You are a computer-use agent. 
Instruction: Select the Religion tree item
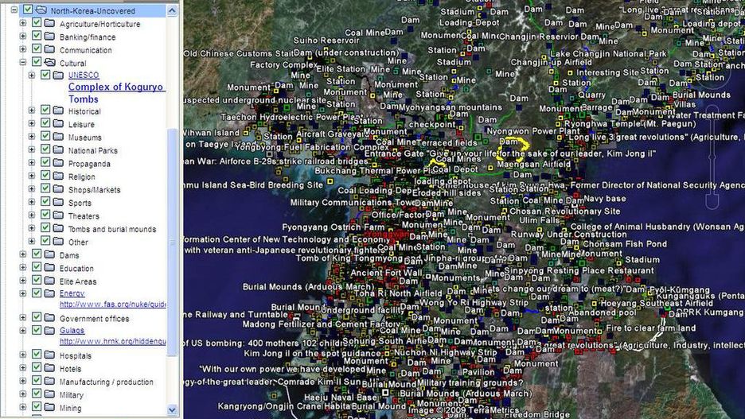(81, 177)
